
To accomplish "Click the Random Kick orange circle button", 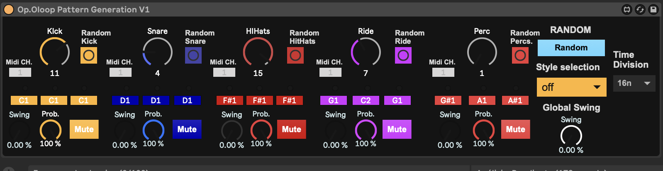I will [89, 55].
